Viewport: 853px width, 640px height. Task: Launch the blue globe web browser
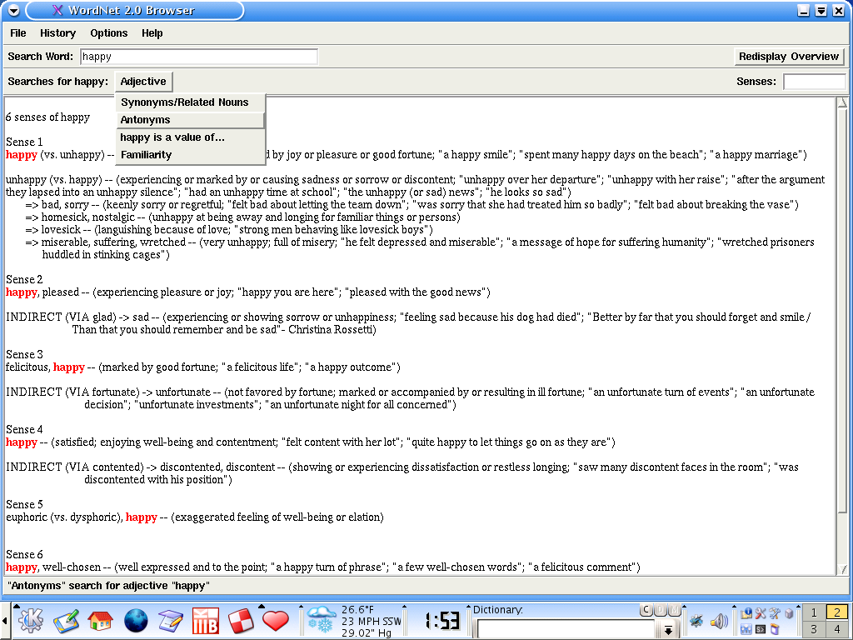[136, 620]
